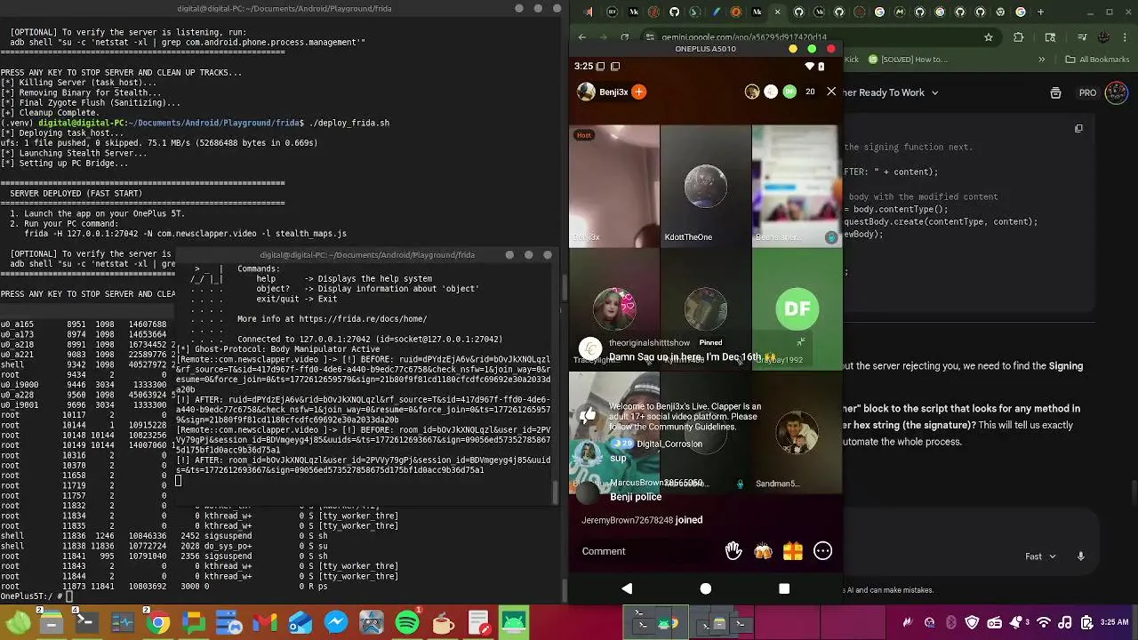Click the Gemini microphone icon
This screenshot has width=1138, height=640.
1081,556
